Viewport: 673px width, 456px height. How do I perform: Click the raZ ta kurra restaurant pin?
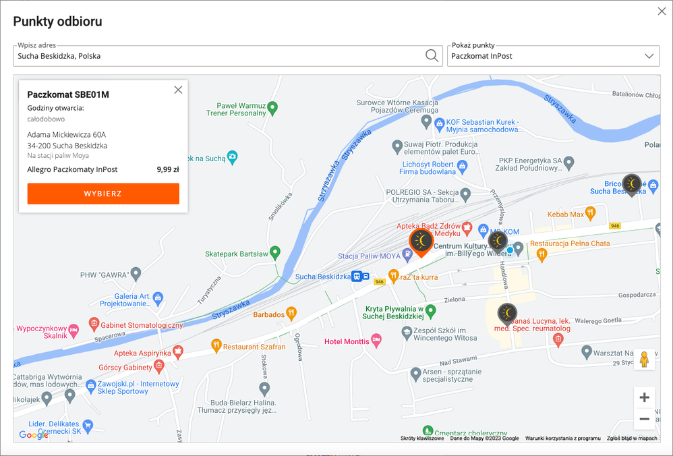pyautogui.click(x=394, y=276)
